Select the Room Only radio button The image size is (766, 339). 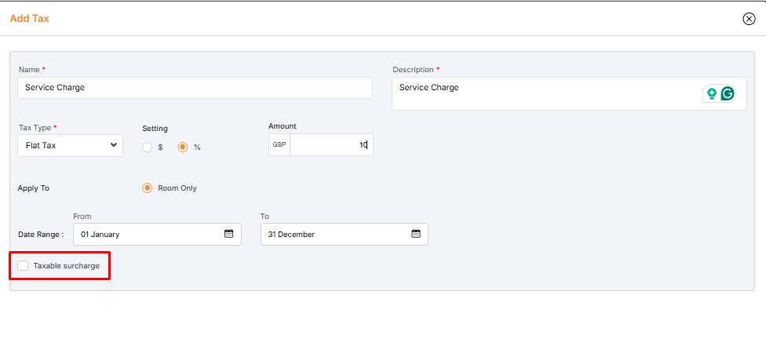147,188
